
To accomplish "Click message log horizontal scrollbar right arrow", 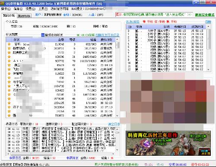I will click(113, 154).
